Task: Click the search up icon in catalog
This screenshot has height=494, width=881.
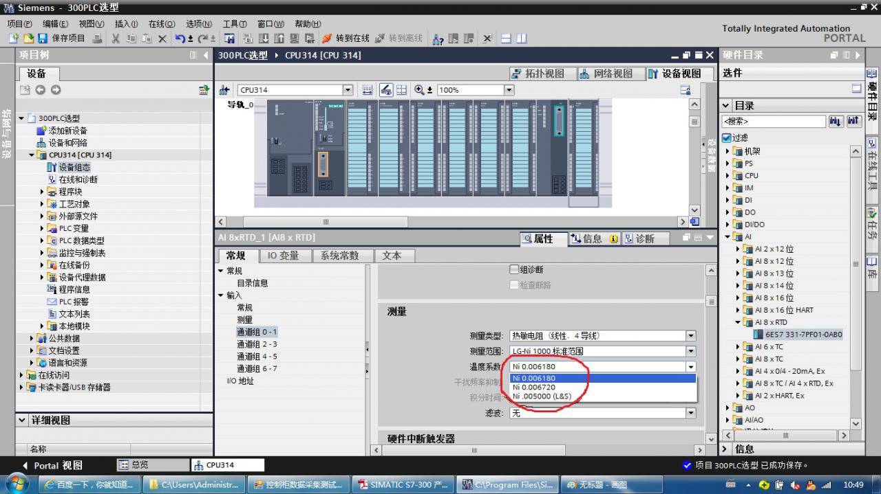Action: (x=853, y=121)
